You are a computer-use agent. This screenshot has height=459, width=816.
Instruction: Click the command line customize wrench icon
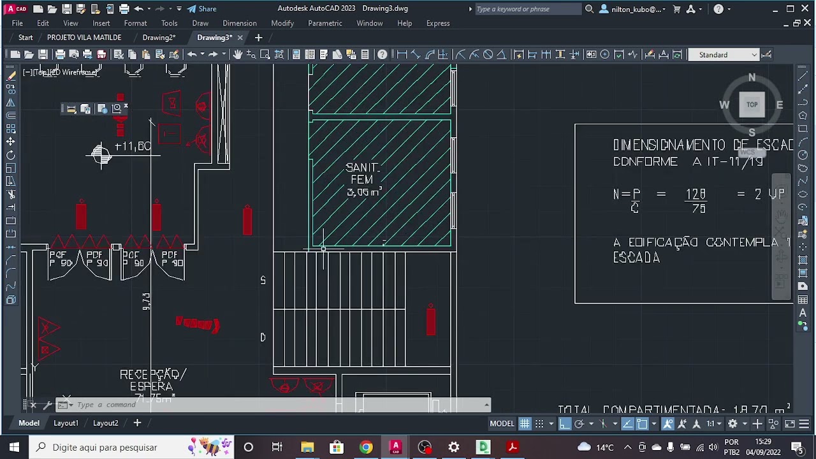48,405
